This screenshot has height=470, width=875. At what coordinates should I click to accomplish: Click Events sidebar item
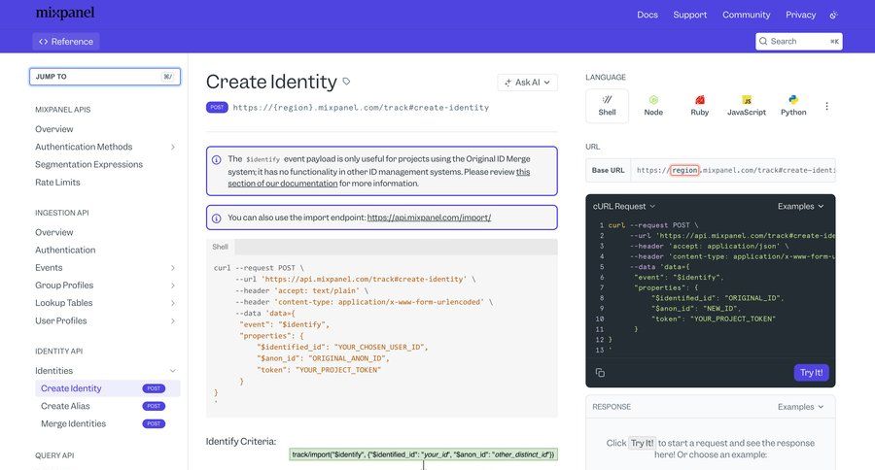(49, 268)
